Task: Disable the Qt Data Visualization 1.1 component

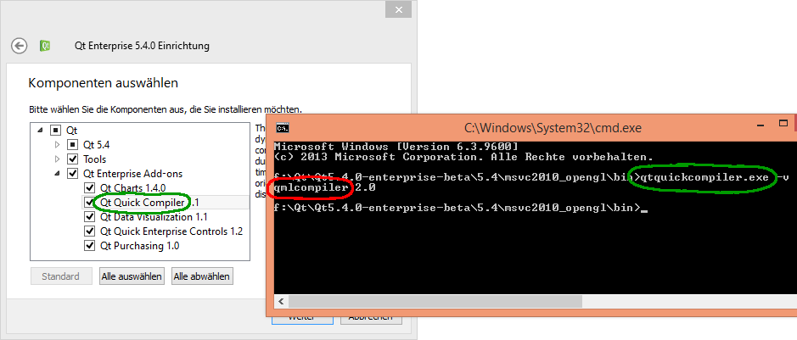Action: tap(90, 217)
